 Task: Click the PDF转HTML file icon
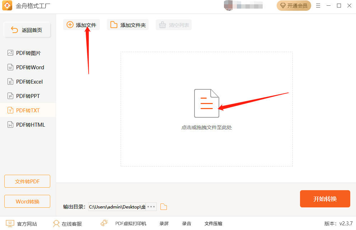point(10,125)
